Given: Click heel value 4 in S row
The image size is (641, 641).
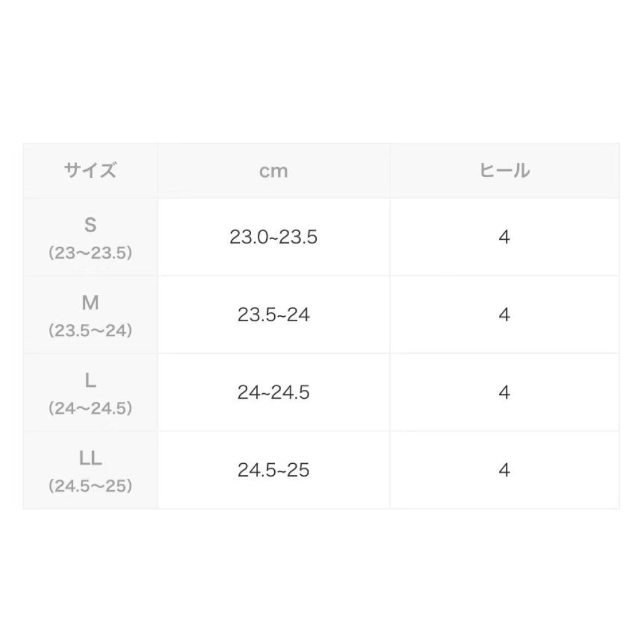Looking at the screenshot, I should tap(505, 238).
